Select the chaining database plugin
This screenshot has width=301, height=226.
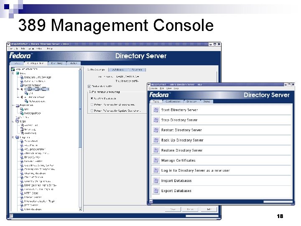(35, 173)
